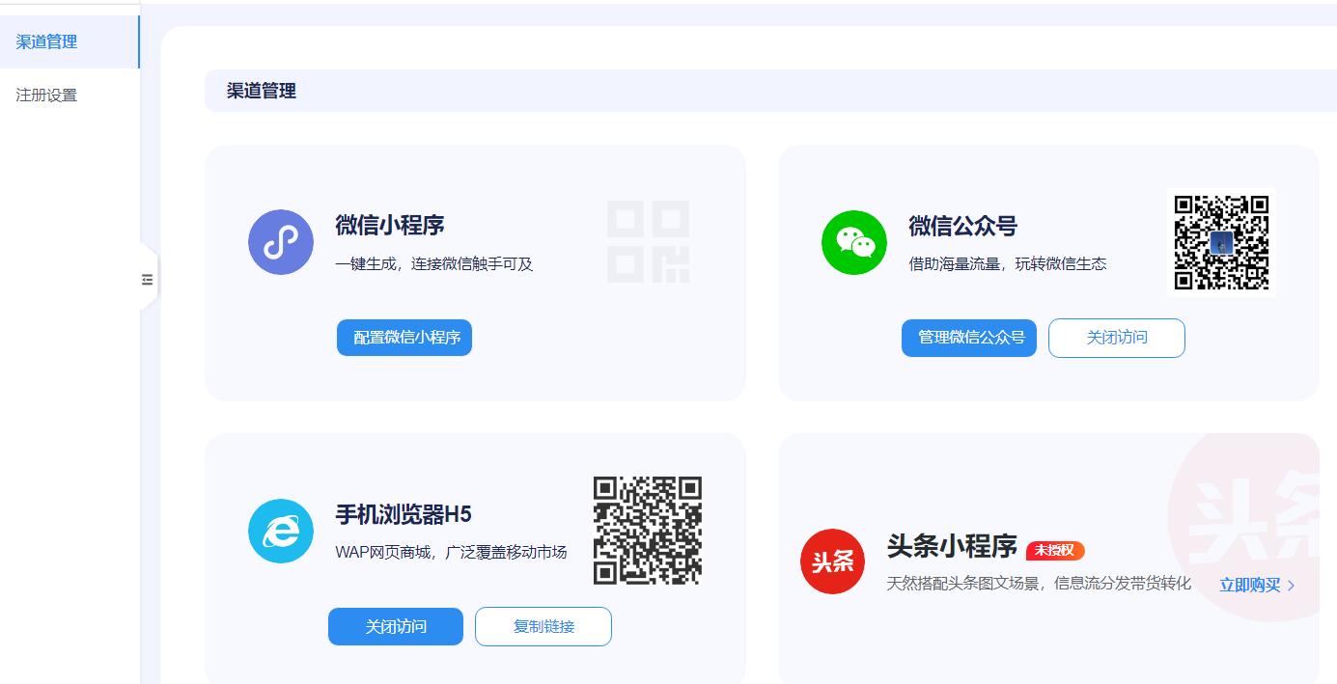Viewport: 1337px width, 684px height.
Task: Click the 管理微信公众号 button
Action: point(969,338)
